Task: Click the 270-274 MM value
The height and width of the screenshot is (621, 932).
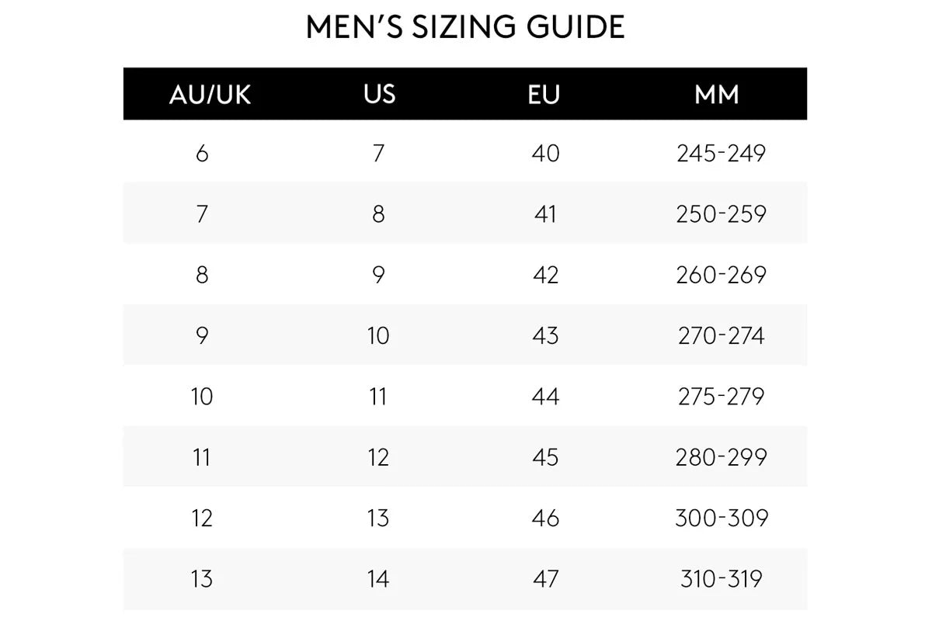Action: (x=721, y=335)
